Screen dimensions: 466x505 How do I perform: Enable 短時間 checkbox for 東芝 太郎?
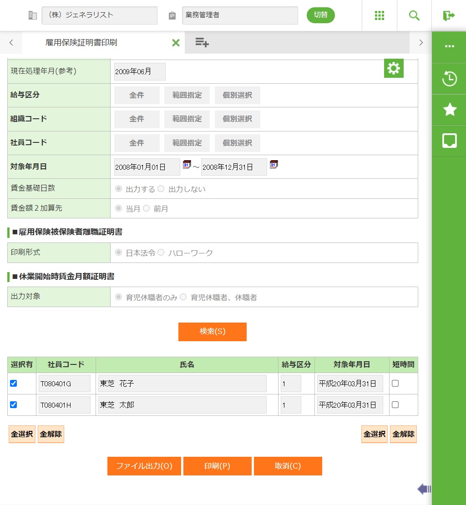(x=395, y=404)
